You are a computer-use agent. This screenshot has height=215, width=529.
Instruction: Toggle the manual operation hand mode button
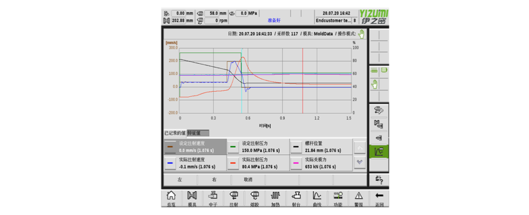coord(374,84)
